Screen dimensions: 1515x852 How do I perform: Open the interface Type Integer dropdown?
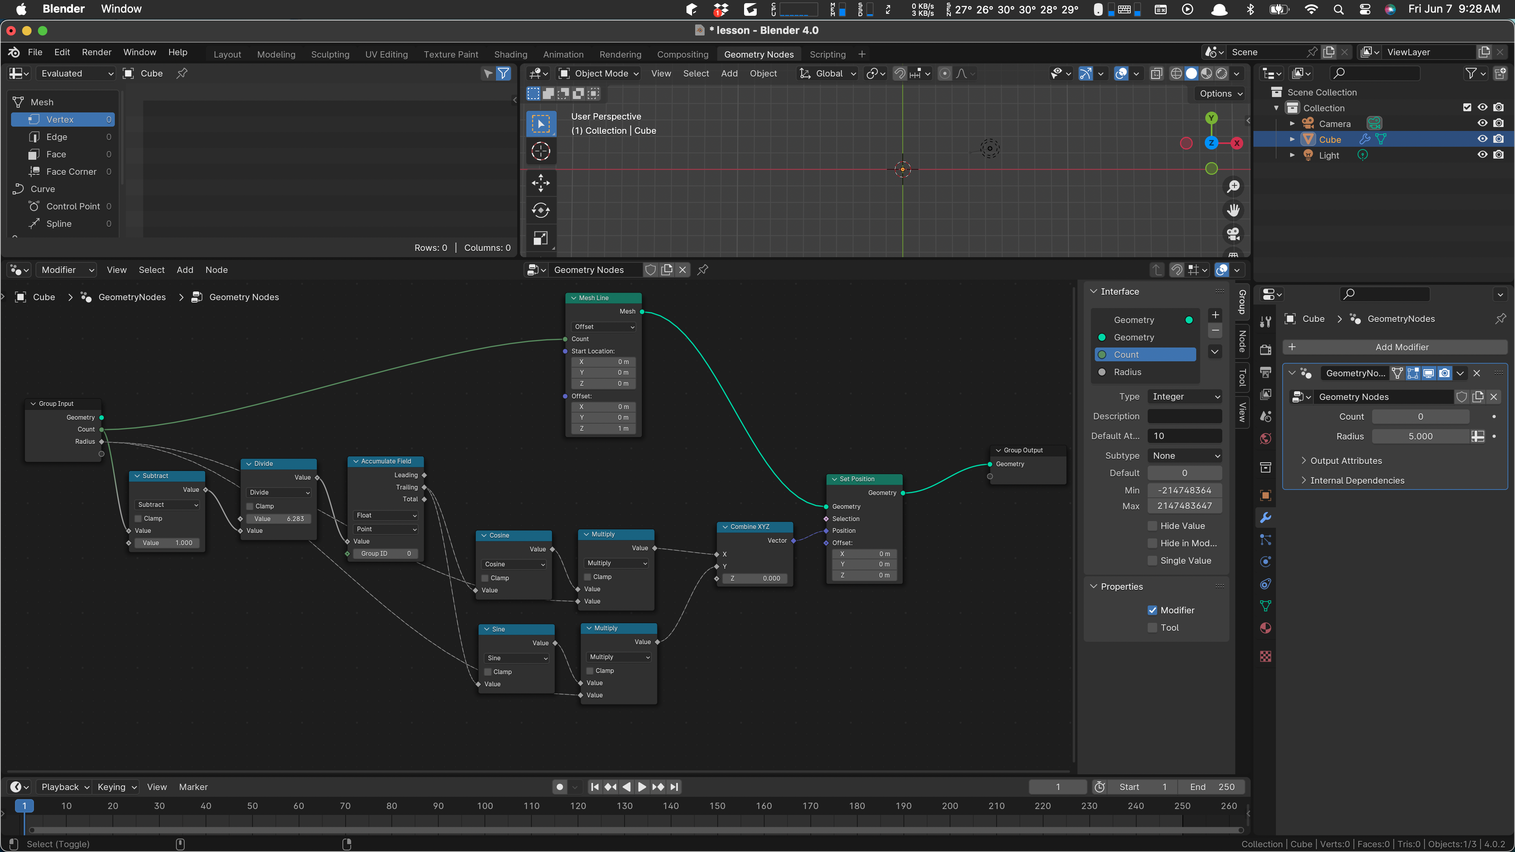click(x=1184, y=396)
